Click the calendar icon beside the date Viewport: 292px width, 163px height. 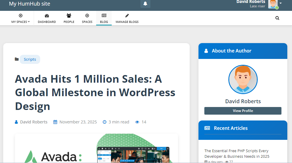(x=55, y=122)
